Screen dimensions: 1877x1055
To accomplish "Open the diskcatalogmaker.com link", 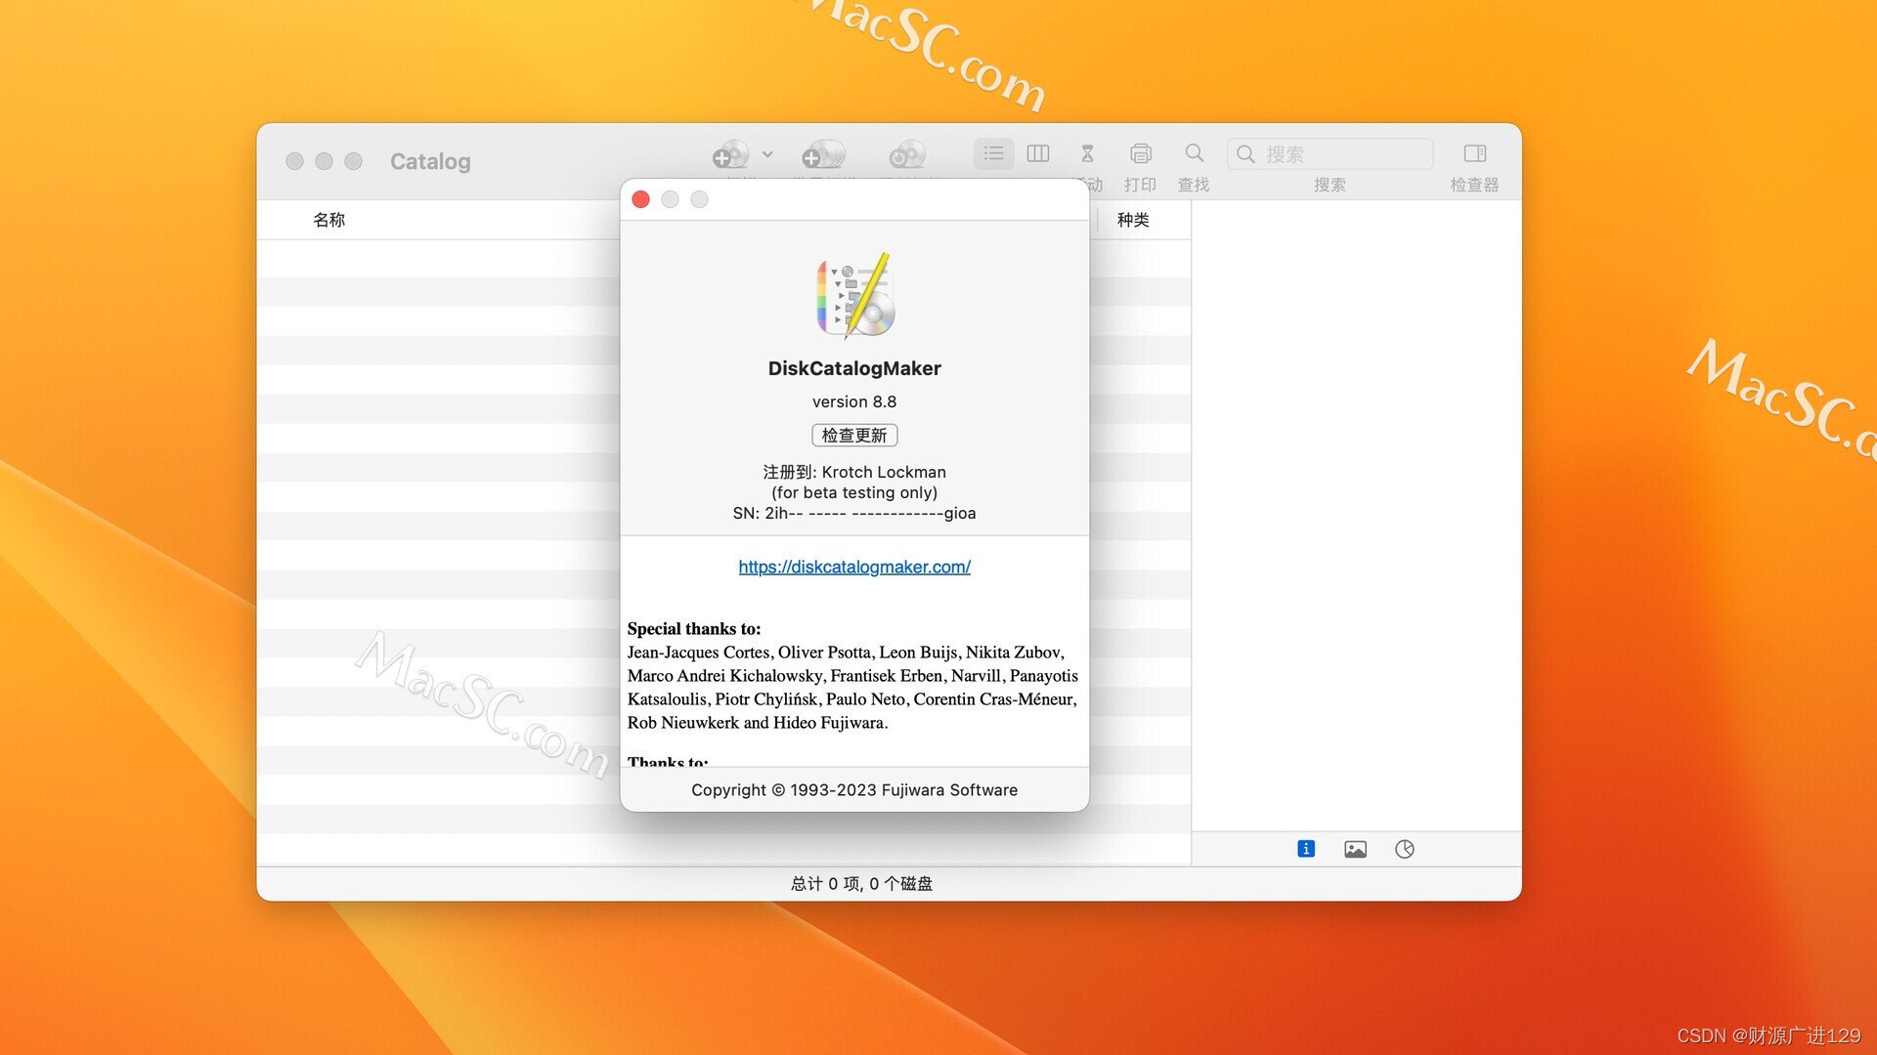I will pyautogui.click(x=854, y=567).
